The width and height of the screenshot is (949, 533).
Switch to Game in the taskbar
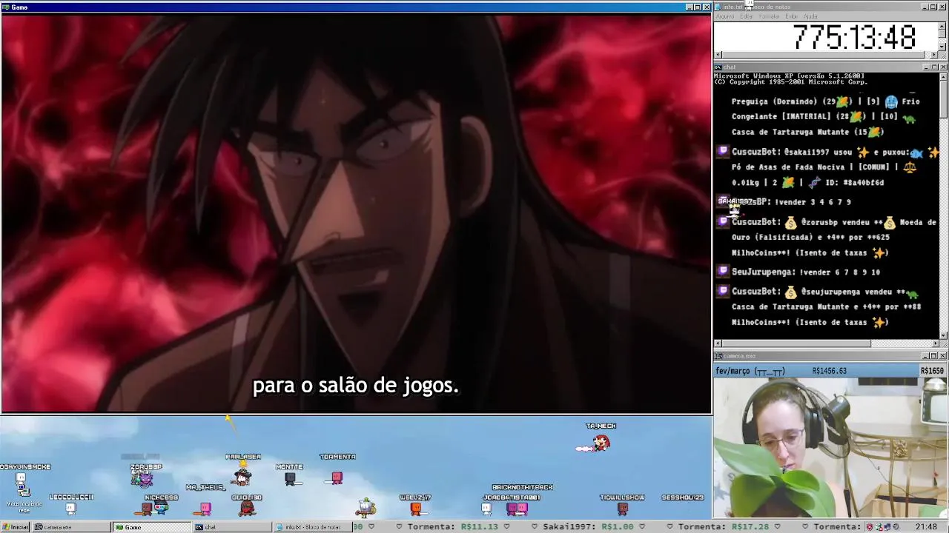pyautogui.click(x=151, y=527)
